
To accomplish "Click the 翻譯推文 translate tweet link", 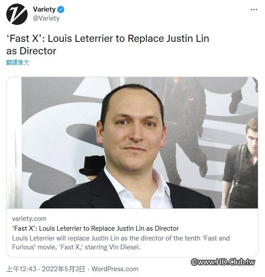I will [17, 62].
